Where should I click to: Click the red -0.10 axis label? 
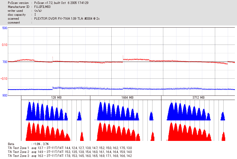4,79
